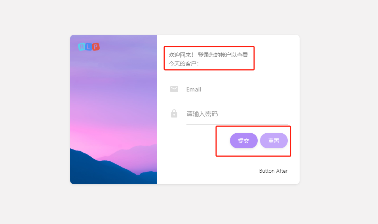
Task: Submit the login form with 提交
Action: coord(243,141)
